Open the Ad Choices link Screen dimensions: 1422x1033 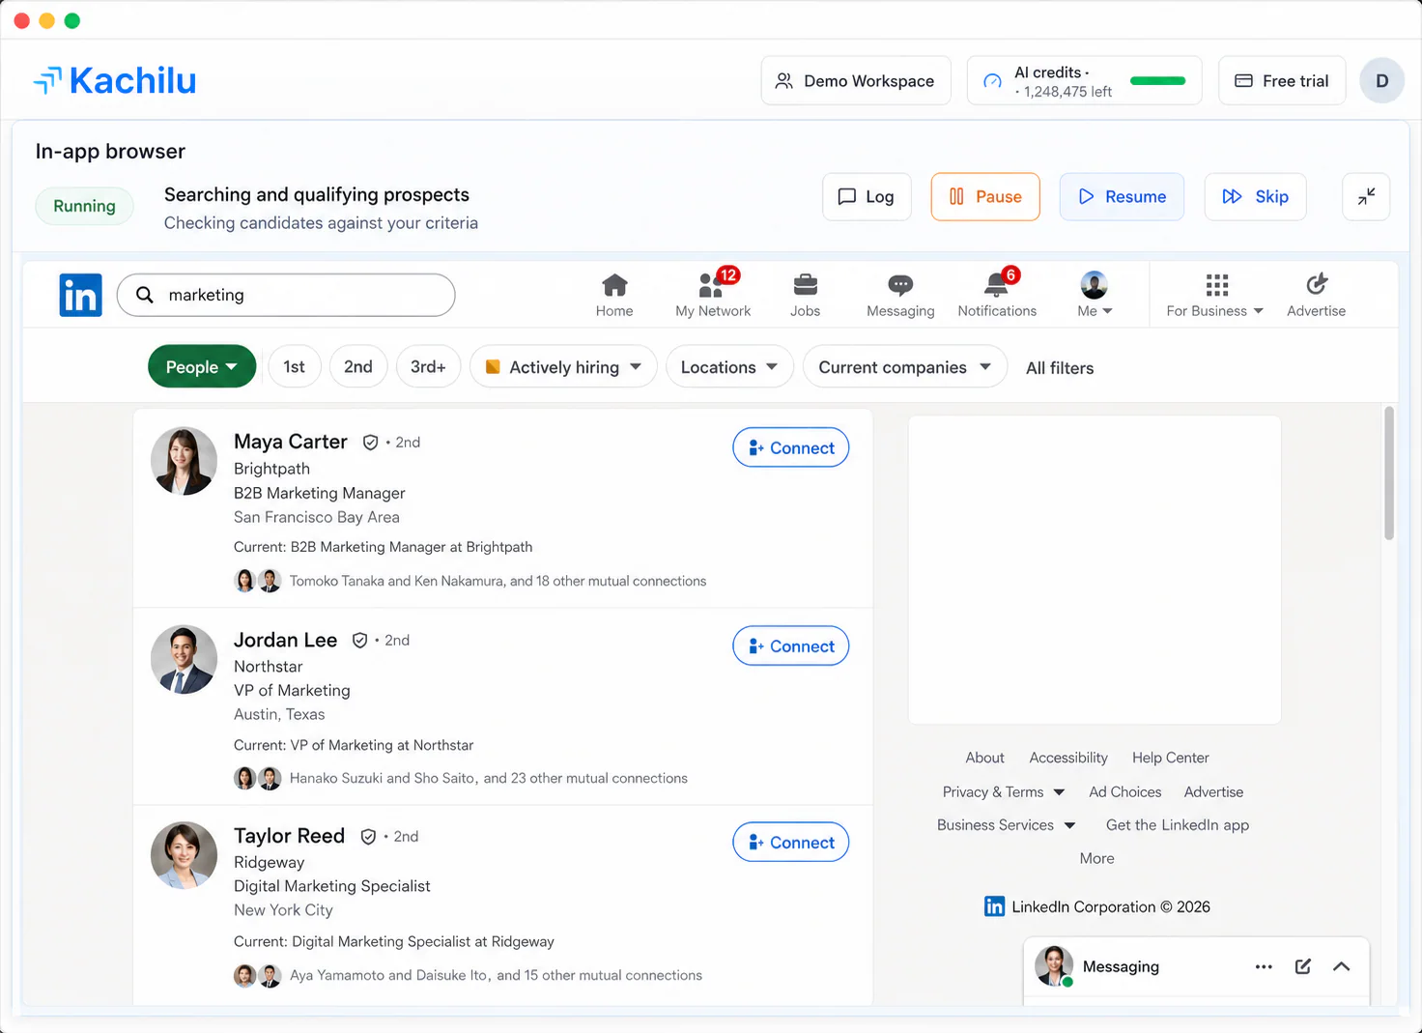click(1124, 792)
